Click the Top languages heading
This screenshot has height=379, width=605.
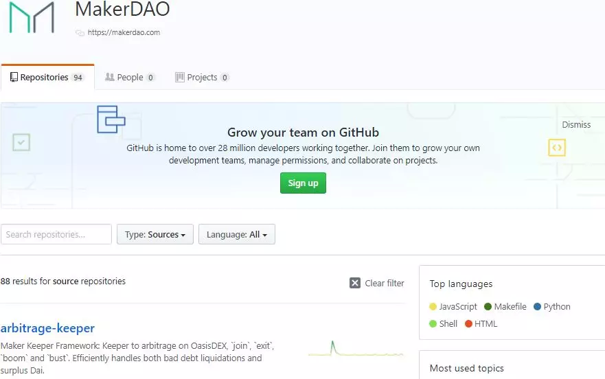461,284
